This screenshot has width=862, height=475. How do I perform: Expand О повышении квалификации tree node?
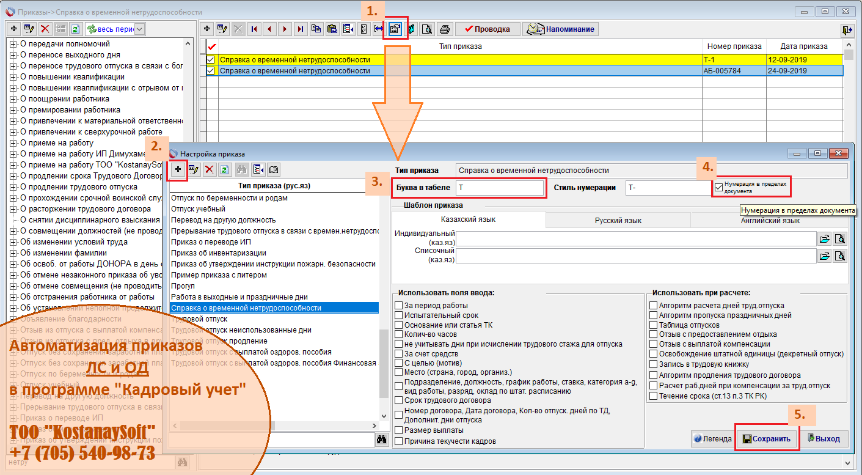[13, 77]
